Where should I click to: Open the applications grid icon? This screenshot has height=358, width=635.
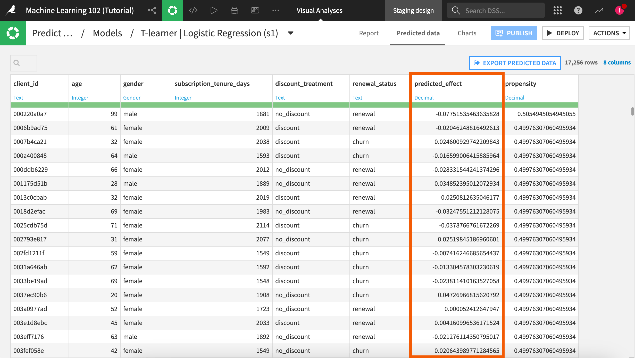(x=557, y=10)
